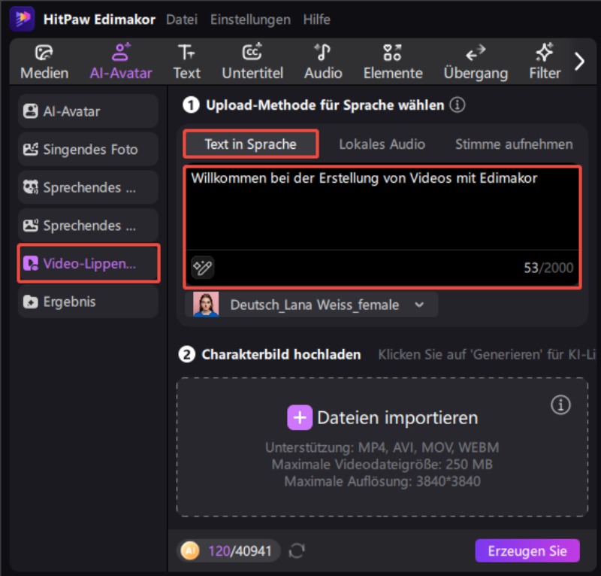The width and height of the screenshot is (601, 576).
Task: Click 'Klicken Sie auf Generieren' hint text
Action: click(x=487, y=355)
